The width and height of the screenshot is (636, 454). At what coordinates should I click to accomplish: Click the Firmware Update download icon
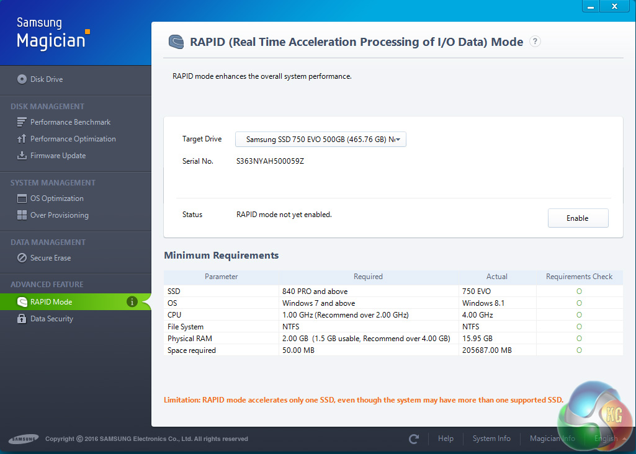click(22, 155)
